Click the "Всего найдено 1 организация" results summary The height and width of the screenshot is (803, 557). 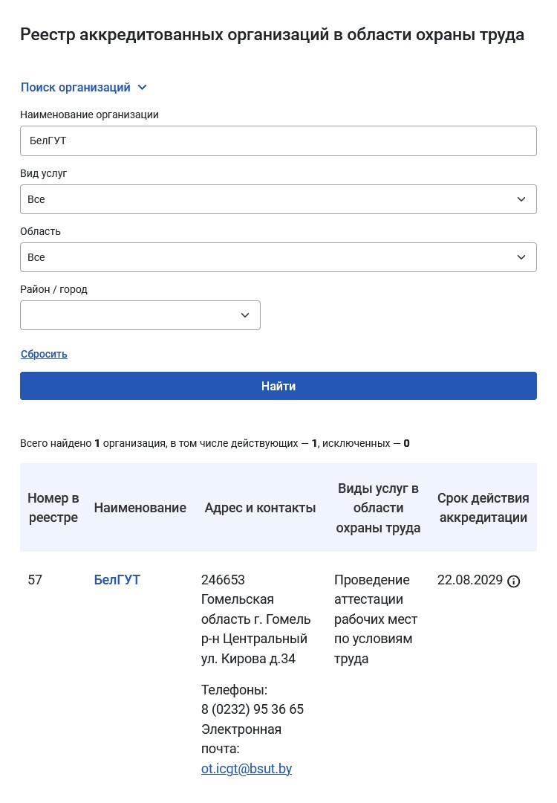tap(215, 443)
